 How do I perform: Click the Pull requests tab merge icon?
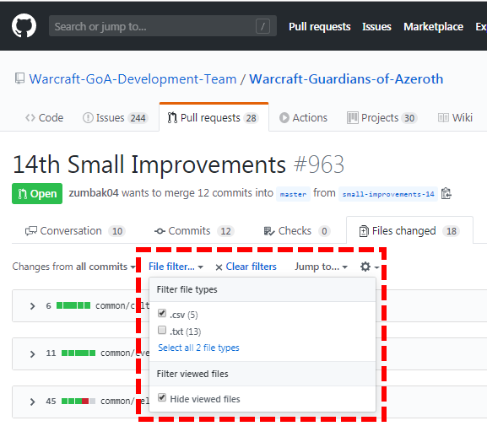172,118
